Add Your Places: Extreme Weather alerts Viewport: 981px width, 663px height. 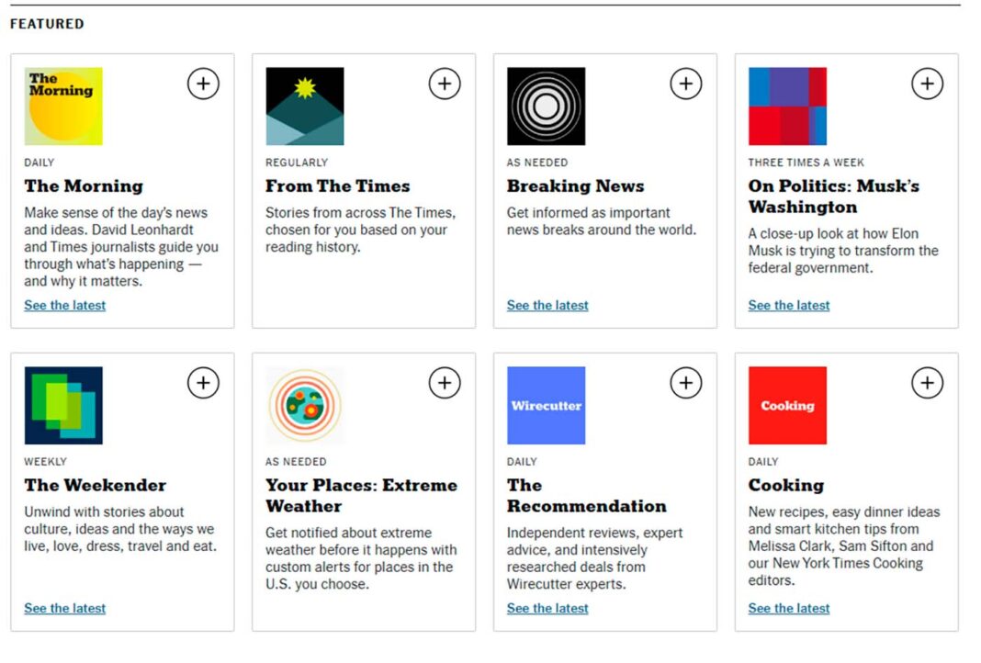445,382
